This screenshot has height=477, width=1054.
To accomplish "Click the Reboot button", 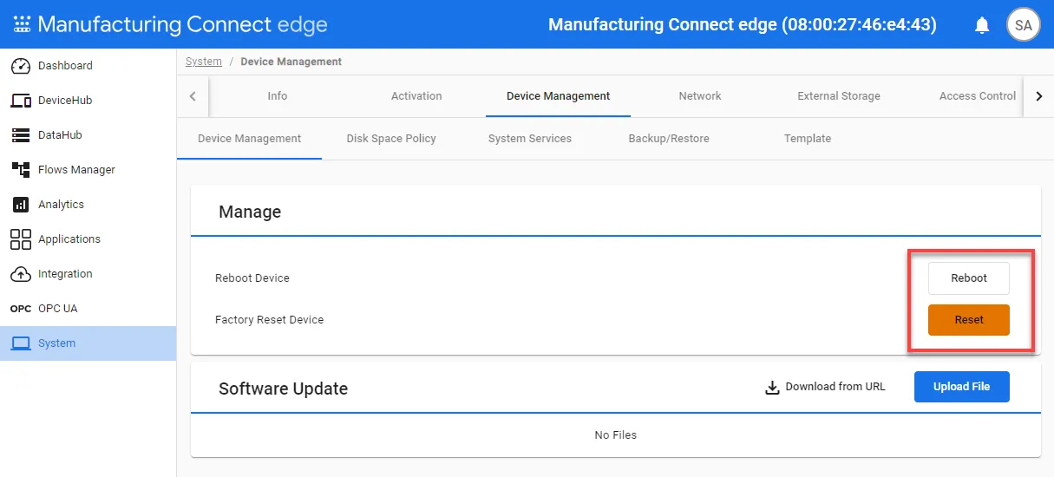I will (969, 278).
